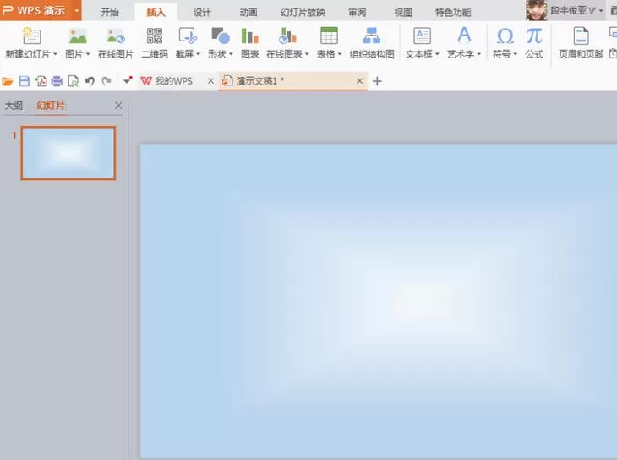
Task: Switch the side panel to 大纲 (Outline)
Action: [x=14, y=106]
